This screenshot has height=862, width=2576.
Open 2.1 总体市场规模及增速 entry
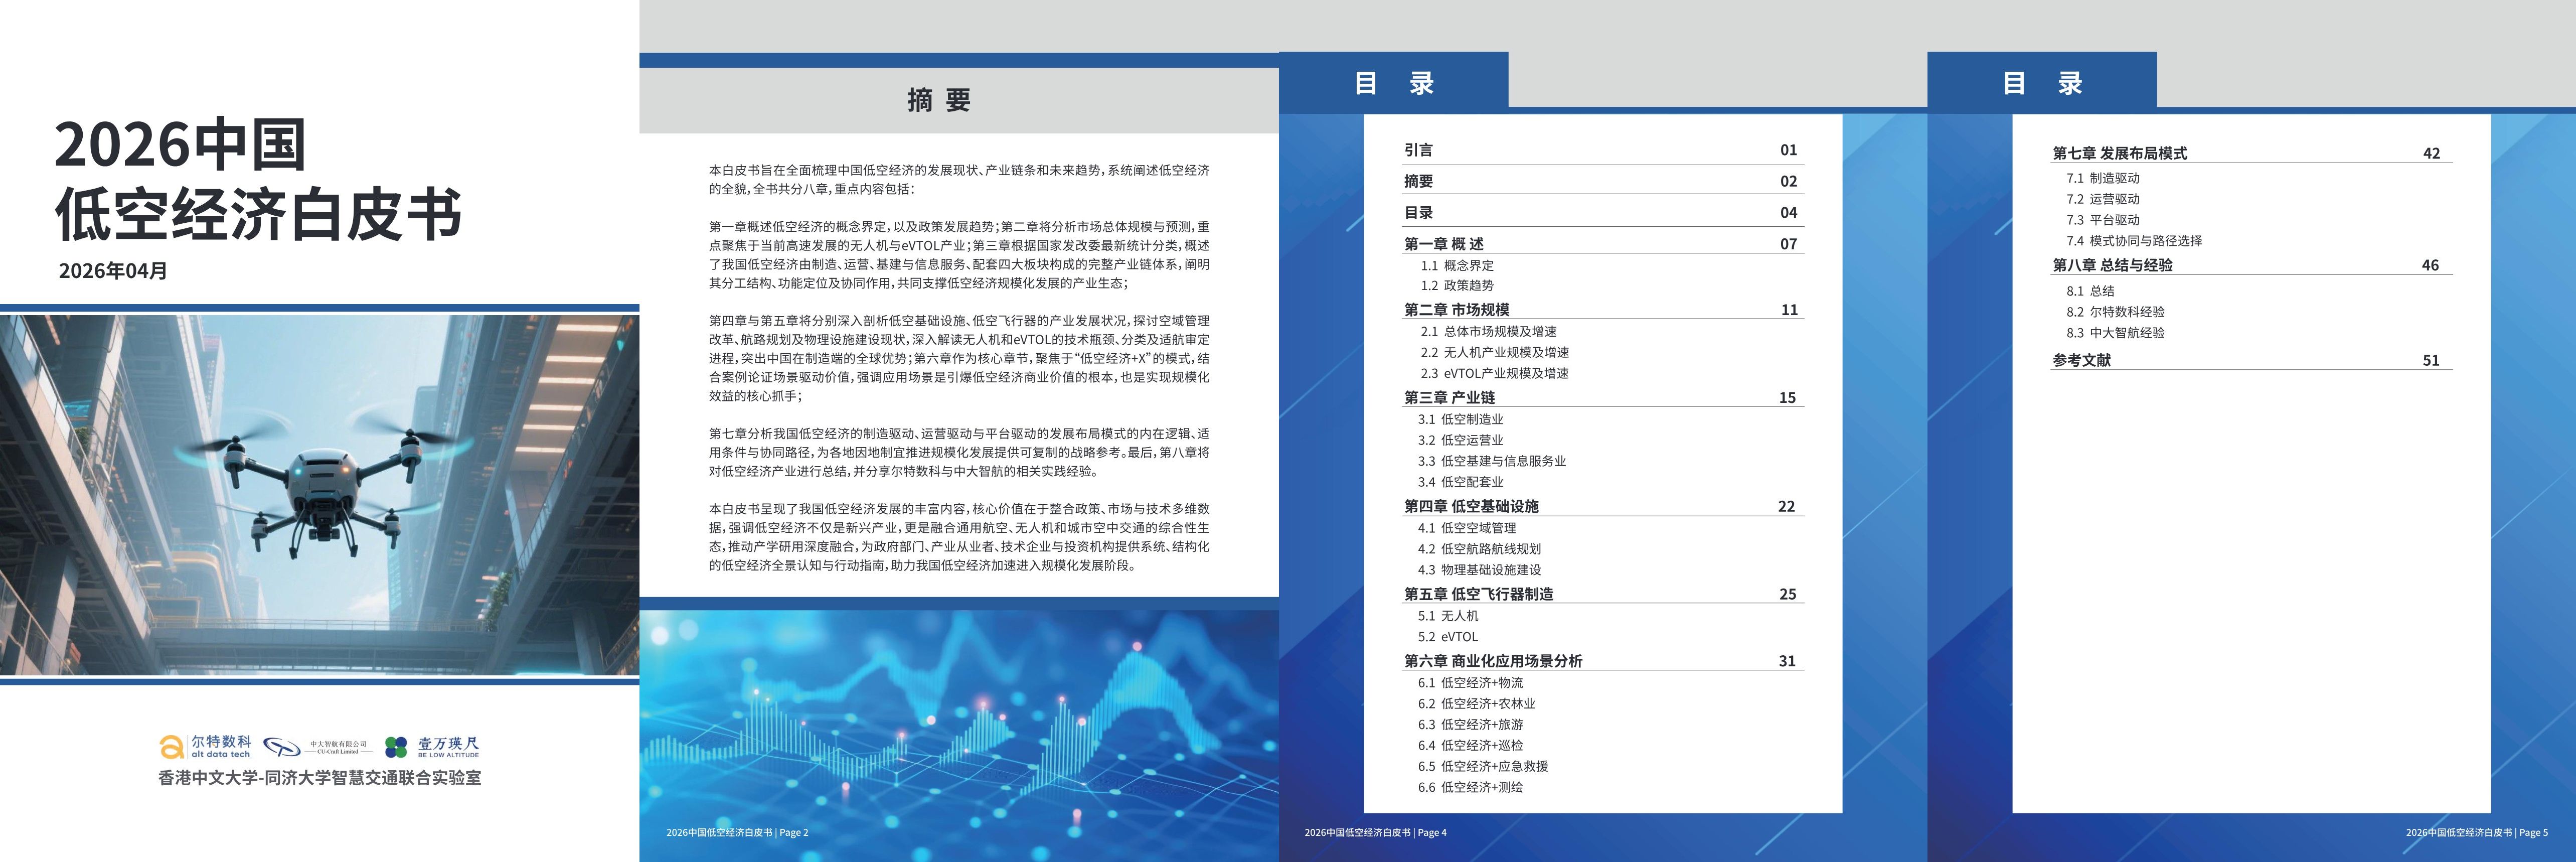point(1488,331)
